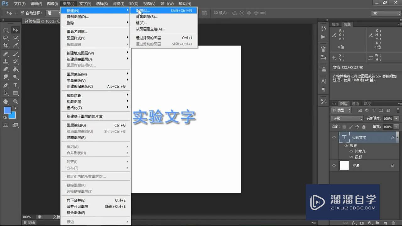
Task: Open the Actions panel play icon
Action: [x=323, y=37]
